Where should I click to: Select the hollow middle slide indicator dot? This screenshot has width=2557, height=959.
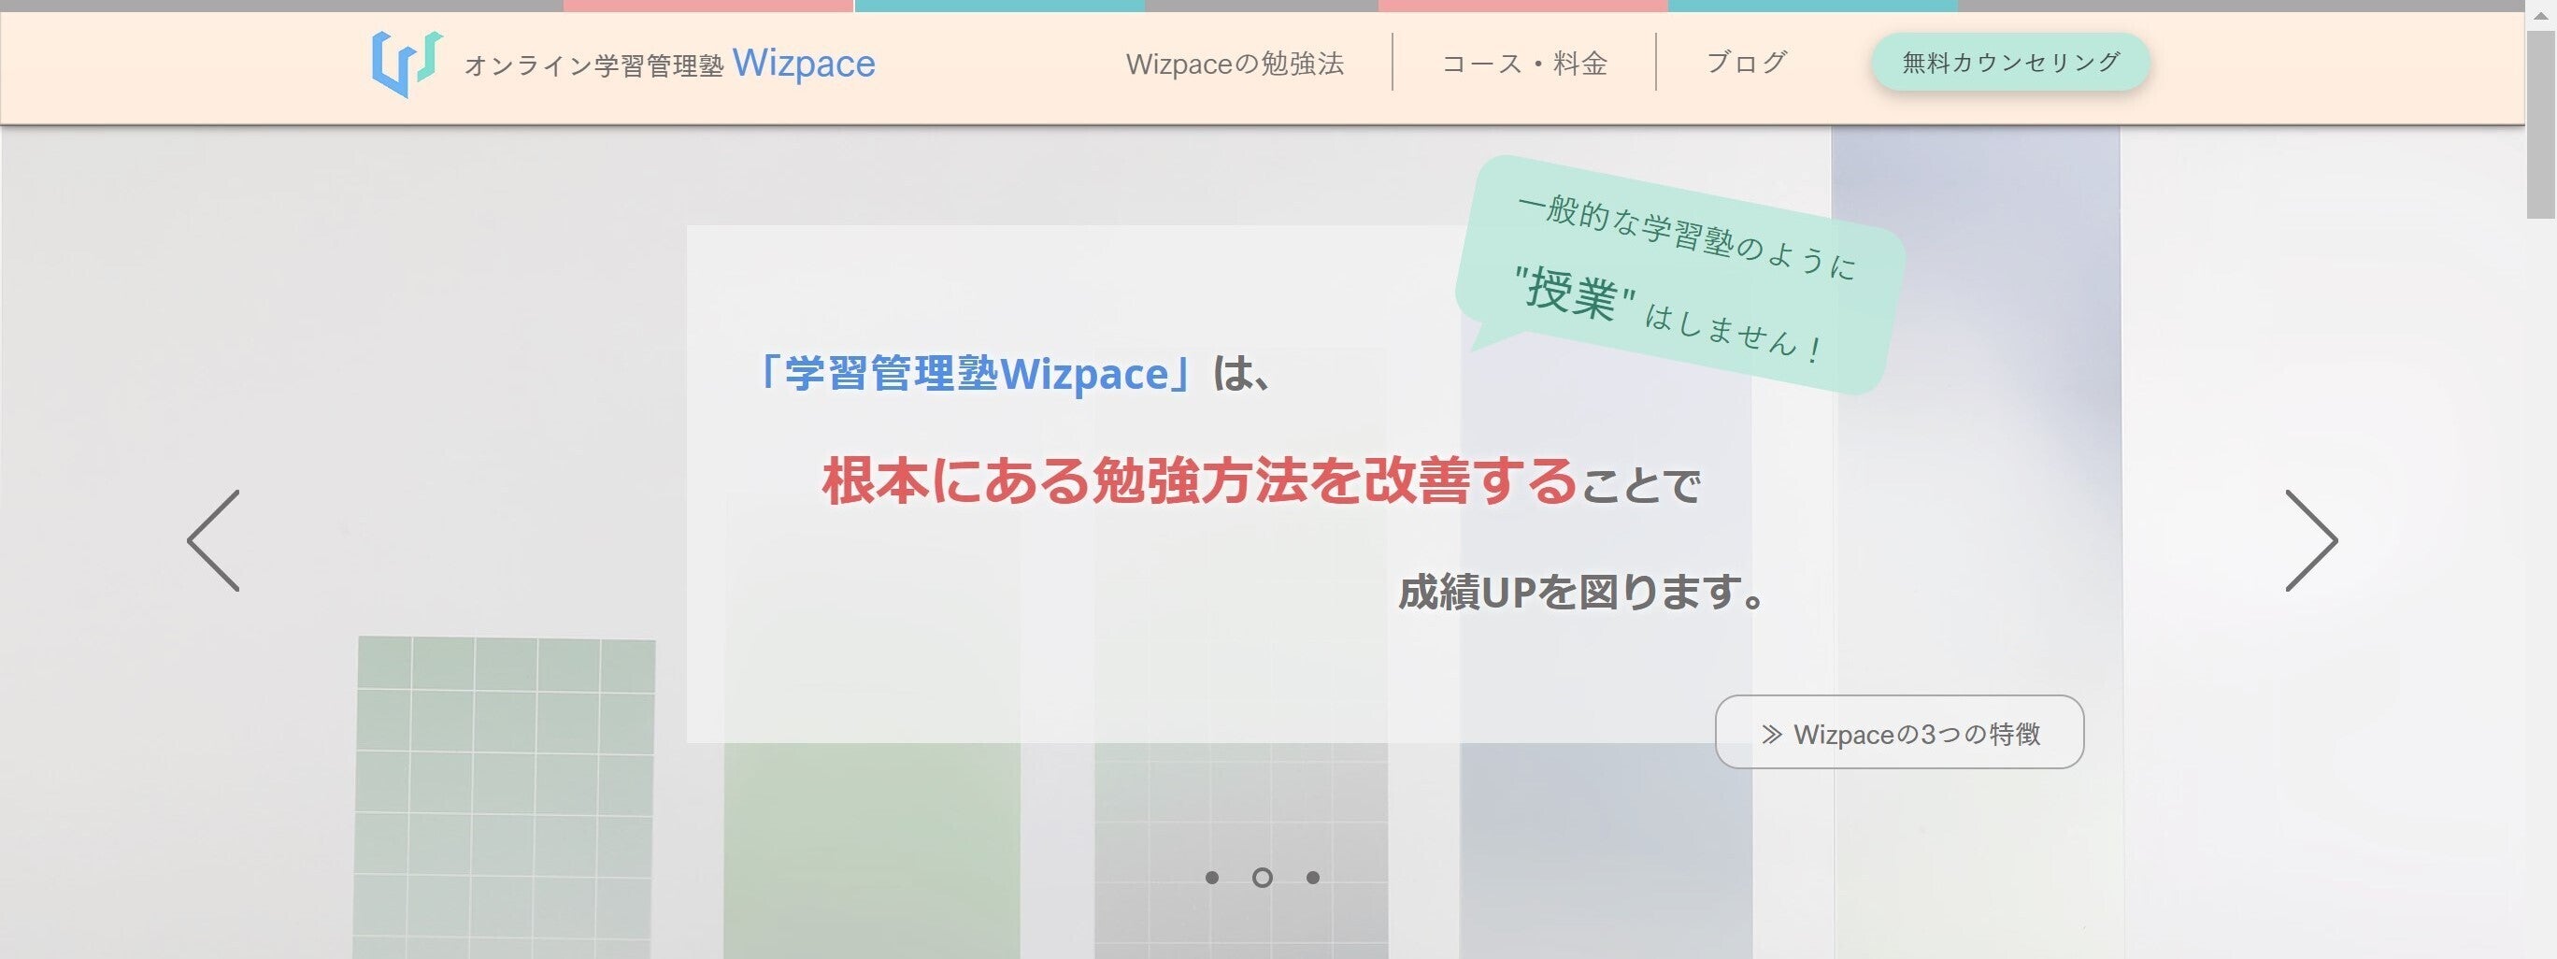(1262, 878)
